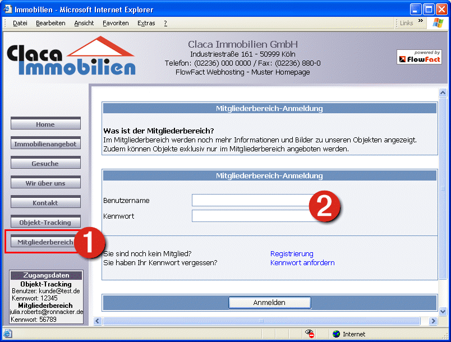Viewport: 451px width, 342px height.
Task: Click the horizontal scrollbar thumb
Action: 261,321
